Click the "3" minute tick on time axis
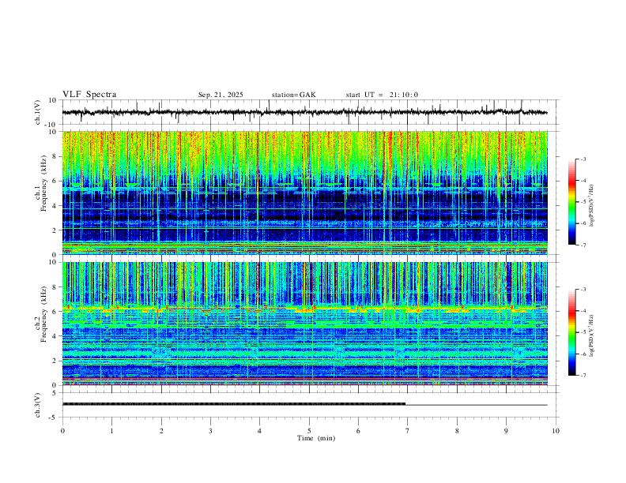626x483 pixels. [210, 431]
